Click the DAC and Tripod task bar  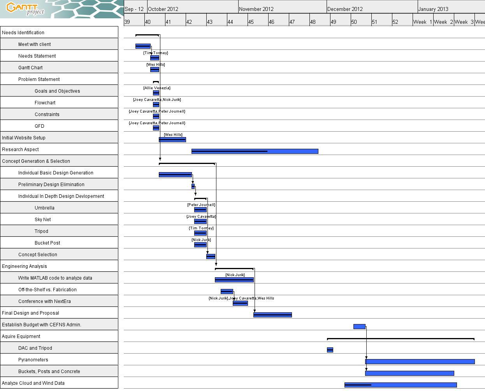pyautogui.click(x=330, y=350)
